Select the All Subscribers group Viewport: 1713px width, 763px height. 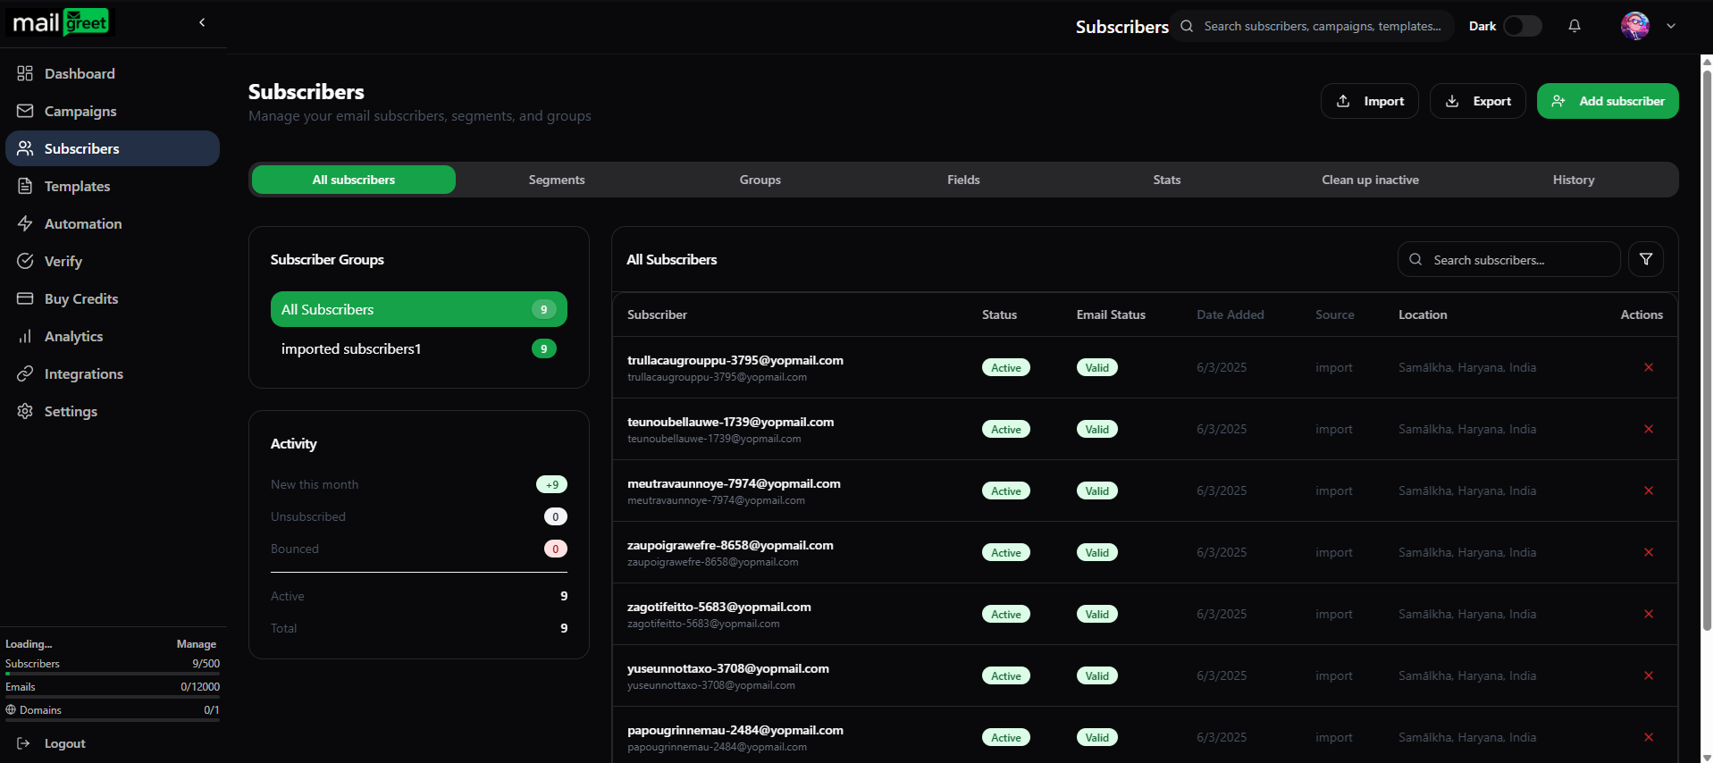coord(419,309)
